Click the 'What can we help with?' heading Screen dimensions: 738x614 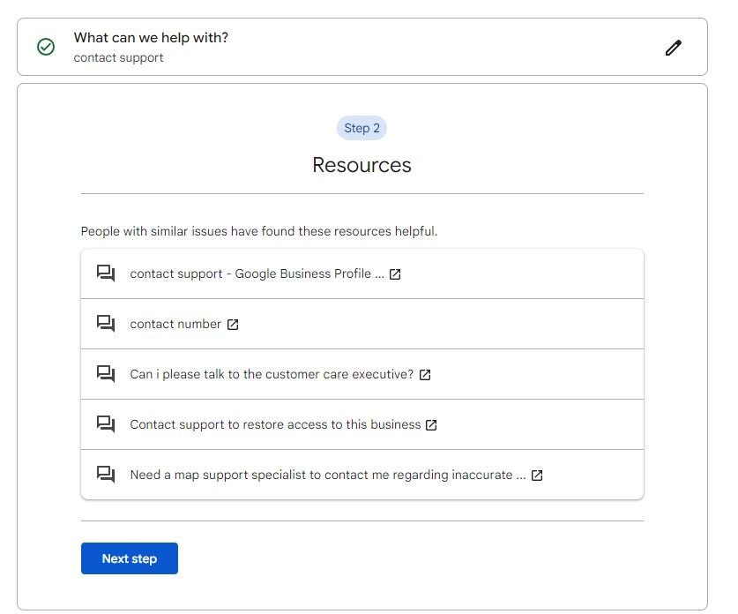coord(151,38)
